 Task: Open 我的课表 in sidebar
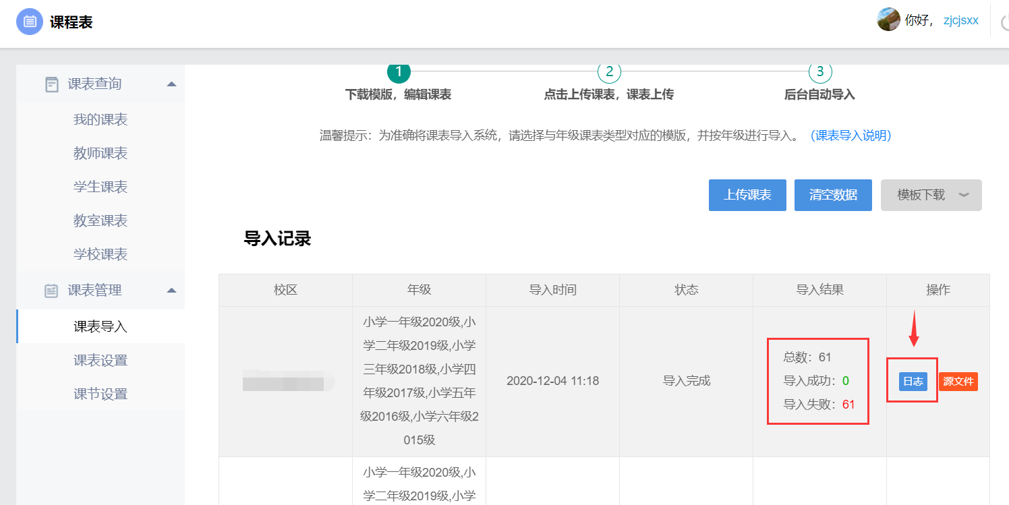[x=100, y=120]
